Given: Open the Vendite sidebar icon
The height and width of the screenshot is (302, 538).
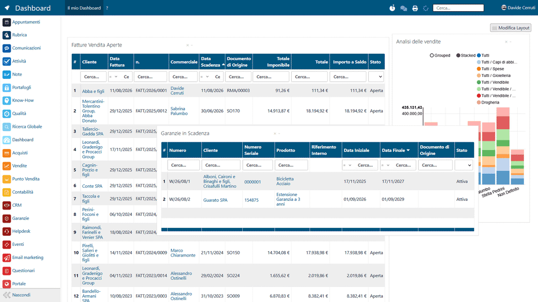Looking at the screenshot, I should pos(6,166).
